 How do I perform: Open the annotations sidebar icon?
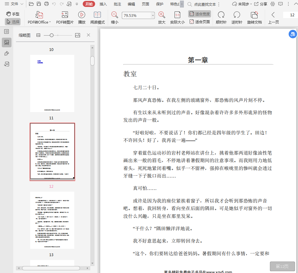(6, 53)
